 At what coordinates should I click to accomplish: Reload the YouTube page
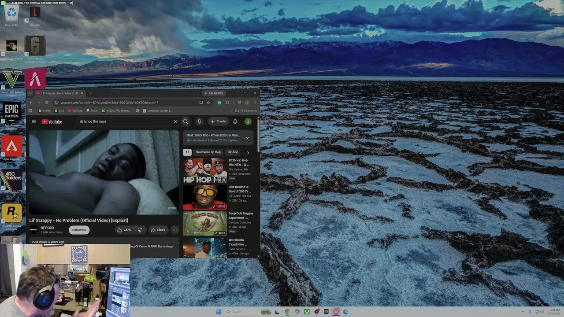46,103
